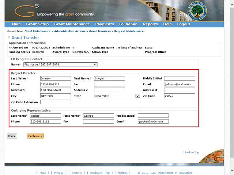This screenshot has width=234, height=175.
Task: Follow the Administrative Actions breadcrumb link
Action: [70, 31]
